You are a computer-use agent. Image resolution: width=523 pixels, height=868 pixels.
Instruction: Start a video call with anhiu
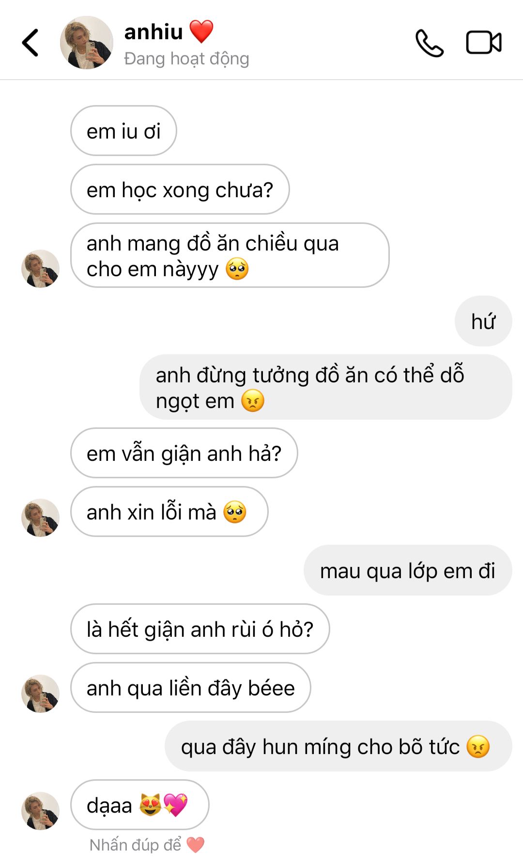(x=483, y=43)
